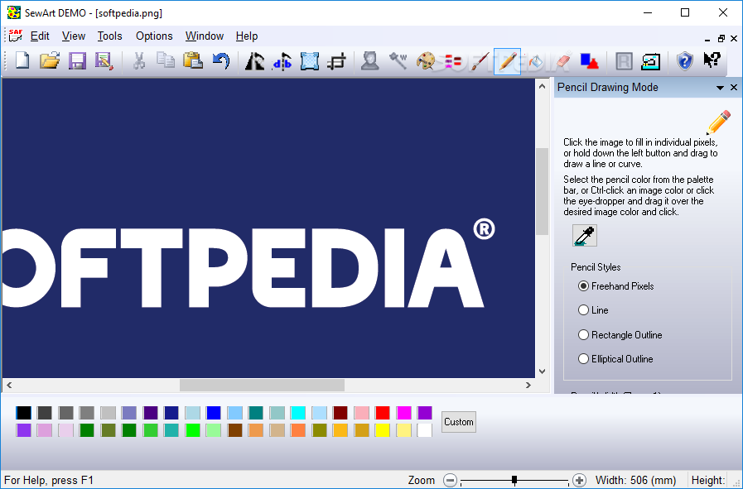Choose the dark maroon color swatch
743x489 pixels.
(340, 413)
